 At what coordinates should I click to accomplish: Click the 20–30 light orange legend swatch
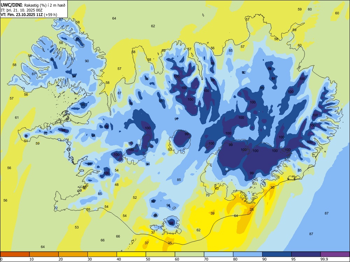pos(73,254)
